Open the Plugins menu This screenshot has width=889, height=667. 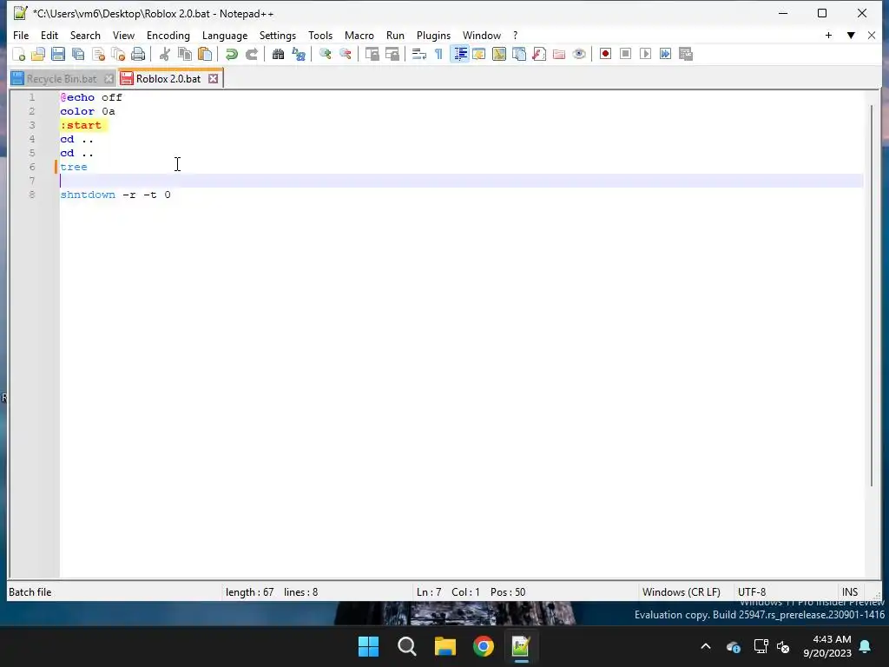(x=434, y=35)
